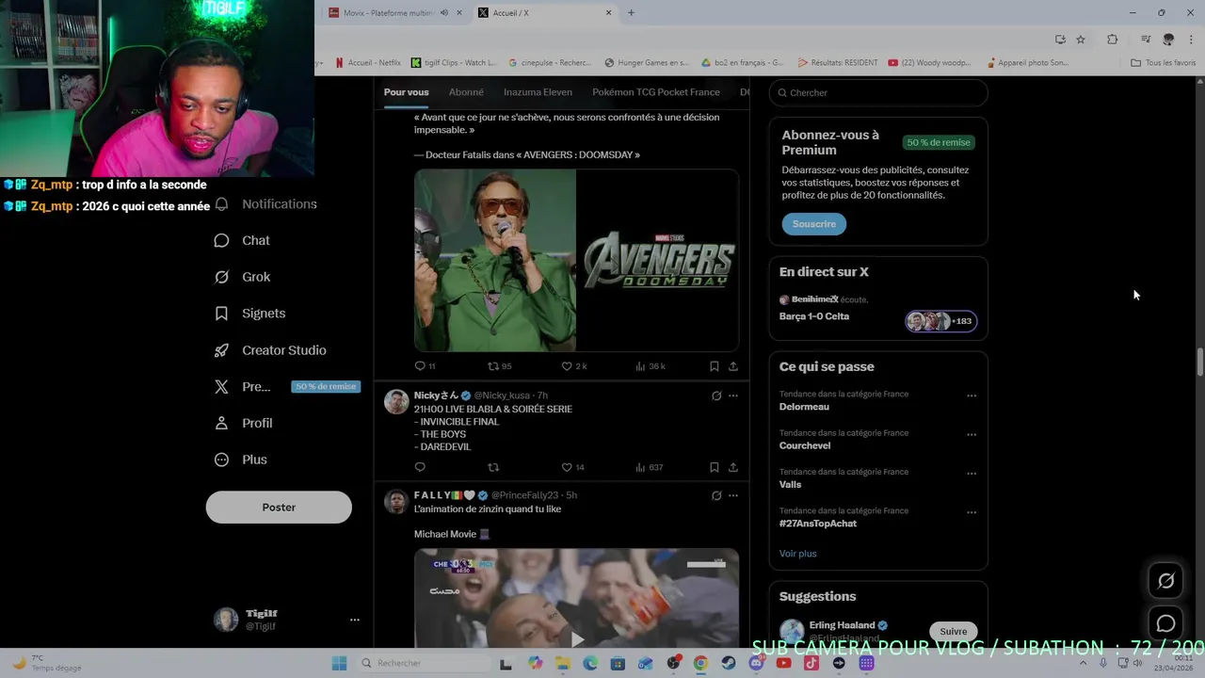Reply to the Avengers Doomsday post
Image resolution: width=1205 pixels, height=678 pixels.
(x=420, y=366)
